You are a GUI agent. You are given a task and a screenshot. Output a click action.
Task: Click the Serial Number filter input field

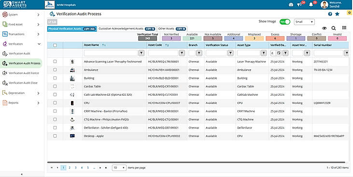click(328, 53)
